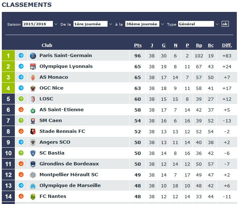Image resolution: width=239 pixels, height=204 pixels.
Task: Click the Olympique Lyonnais club logo
Action: pos(33,66)
